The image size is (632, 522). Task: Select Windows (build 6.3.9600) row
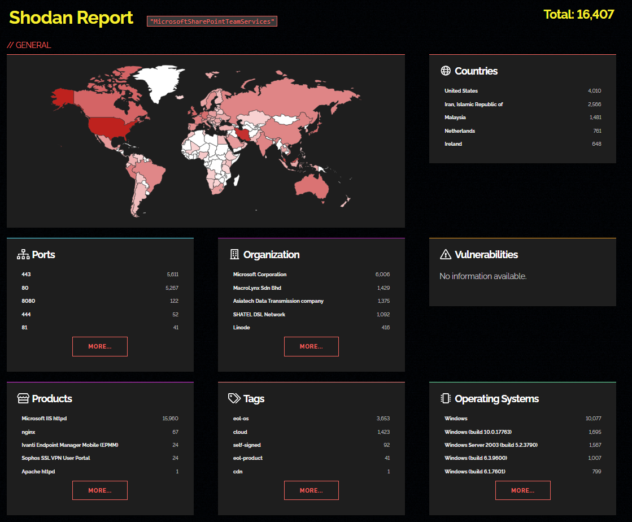pyautogui.click(x=523, y=458)
